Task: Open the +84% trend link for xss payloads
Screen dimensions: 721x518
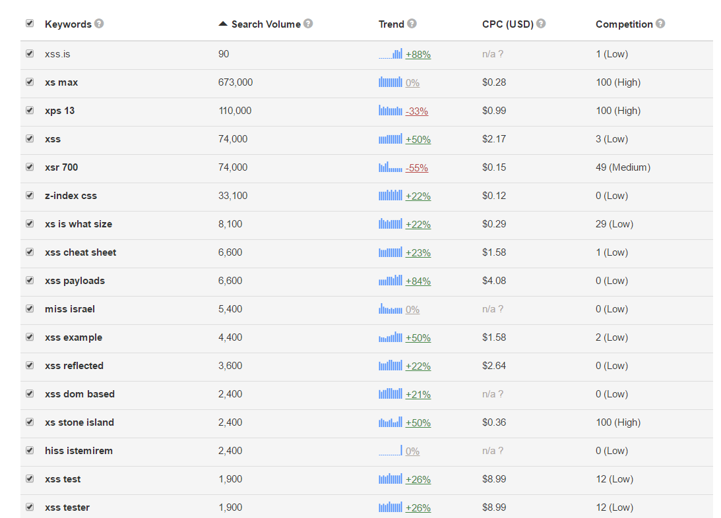Action: click(418, 281)
